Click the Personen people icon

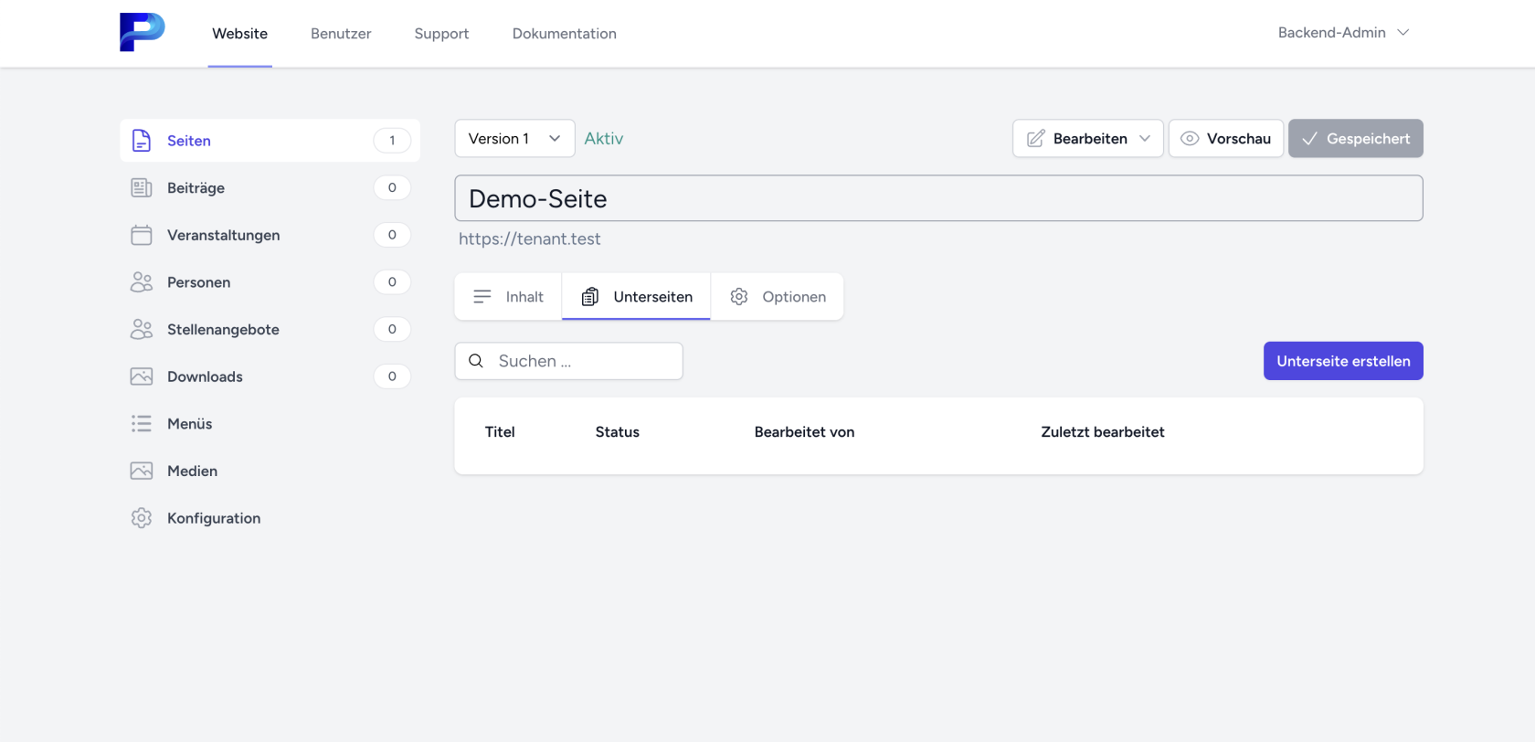pos(142,282)
